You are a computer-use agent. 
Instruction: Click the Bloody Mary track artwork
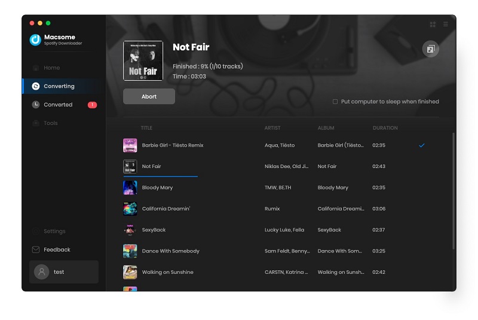[130, 188]
